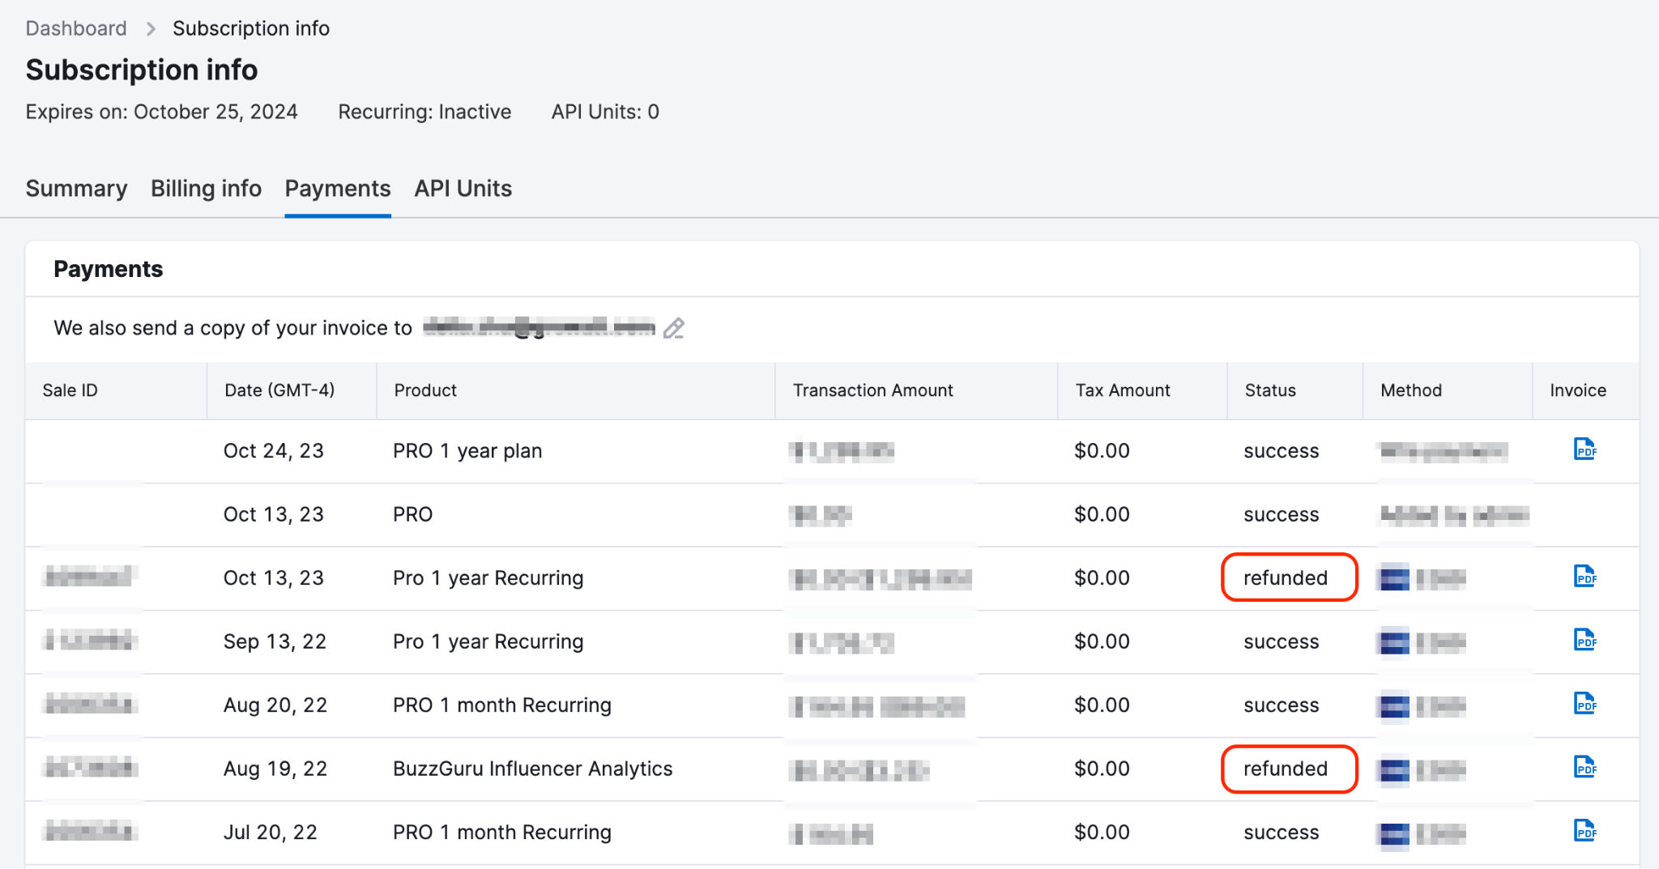Download PDF invoice for Sep 13, 22 payment
The image size is (1659, 869).
pos(1584,640)
